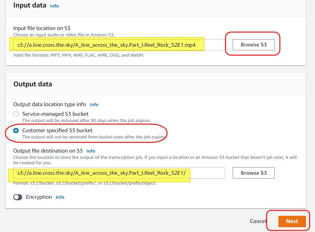Select the Service-managed S3 bucket radio button
This screenshot has width=315, height=232.
point(16,114)
